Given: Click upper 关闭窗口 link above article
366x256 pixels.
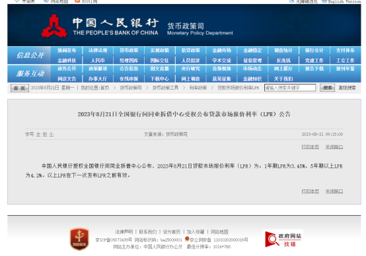Looking at the screenshot, I should click(x=334, y=147).
